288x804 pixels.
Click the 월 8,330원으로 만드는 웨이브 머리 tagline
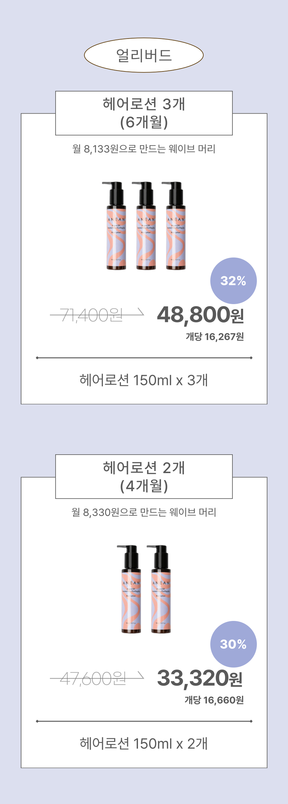tap(144, 512)
